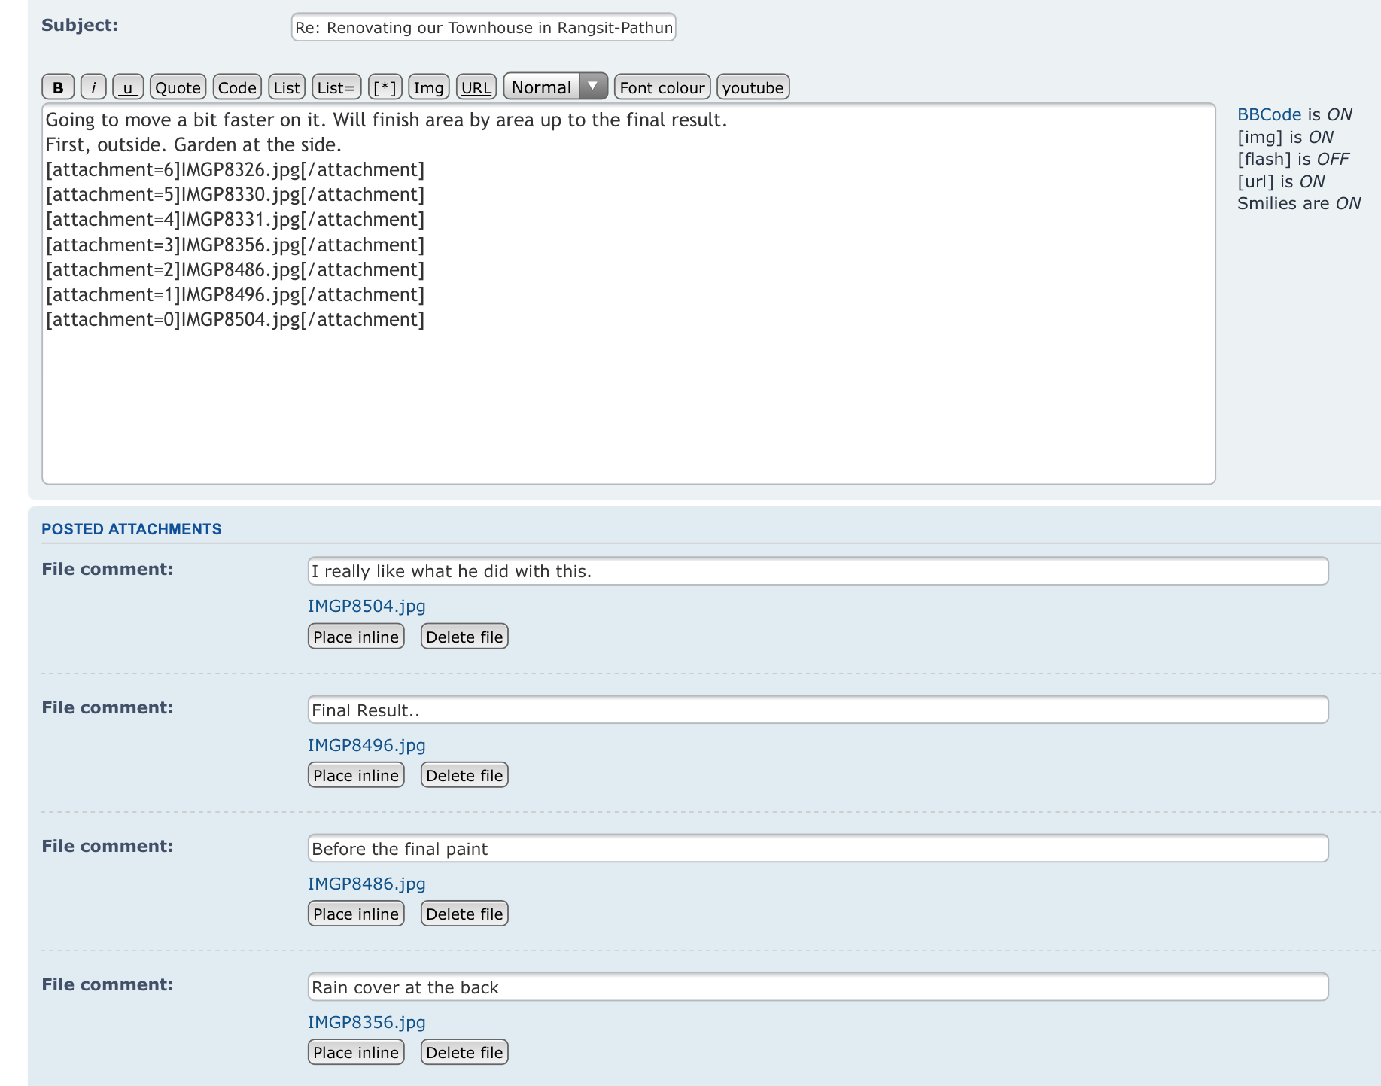Delete file IMGP8496.jpg
The height and width of the screenshot is (1086, 1381).
[x=464, y=775]
